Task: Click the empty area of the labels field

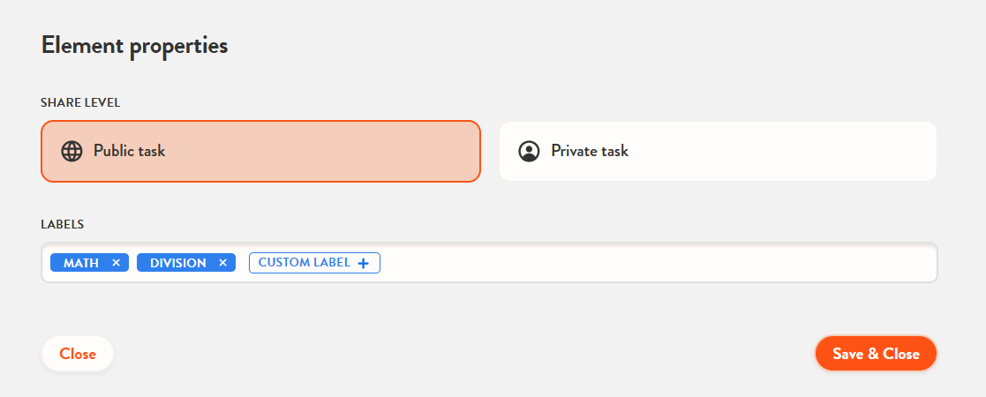Action: [653, 263]
